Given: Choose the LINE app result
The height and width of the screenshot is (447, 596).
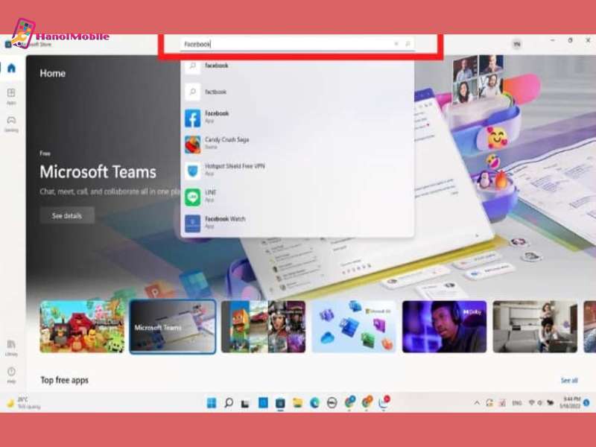Looking at the screenshot, I should point(297,197).
